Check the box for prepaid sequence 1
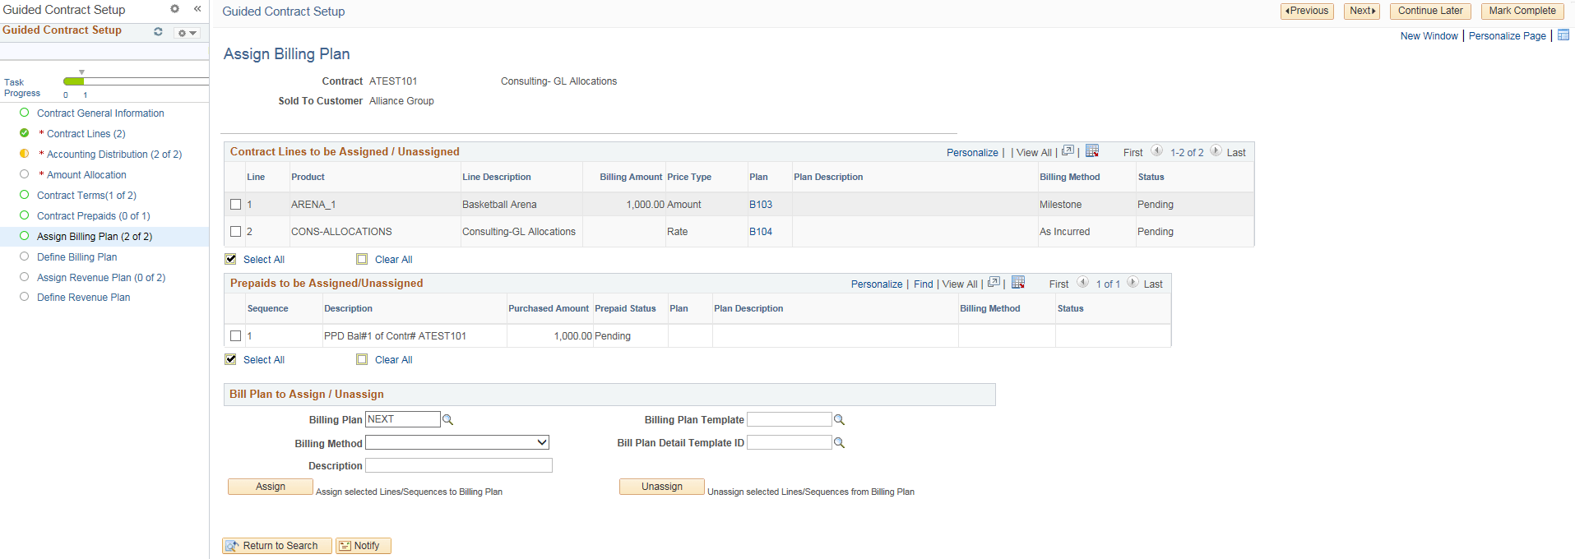This screenshot has width=1575, height=559. (x=236, y=336)
